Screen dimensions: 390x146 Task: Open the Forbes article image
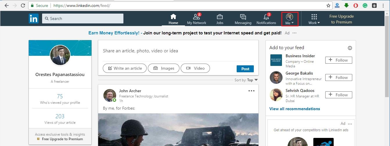point(178,130)
